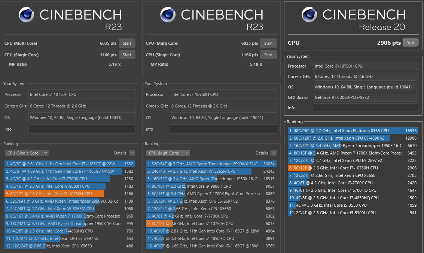424x253 pixels.
Task: Open the CPU (Single Core) ranking dropdown
Action: 27,153
